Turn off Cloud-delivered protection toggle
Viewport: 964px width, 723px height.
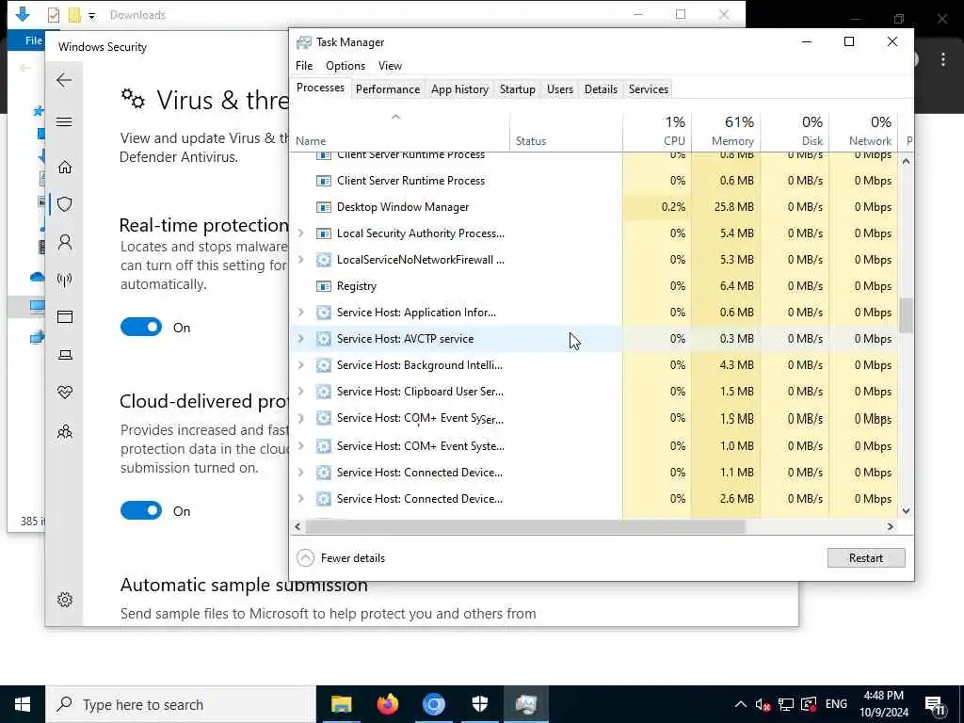pos(141,510)
